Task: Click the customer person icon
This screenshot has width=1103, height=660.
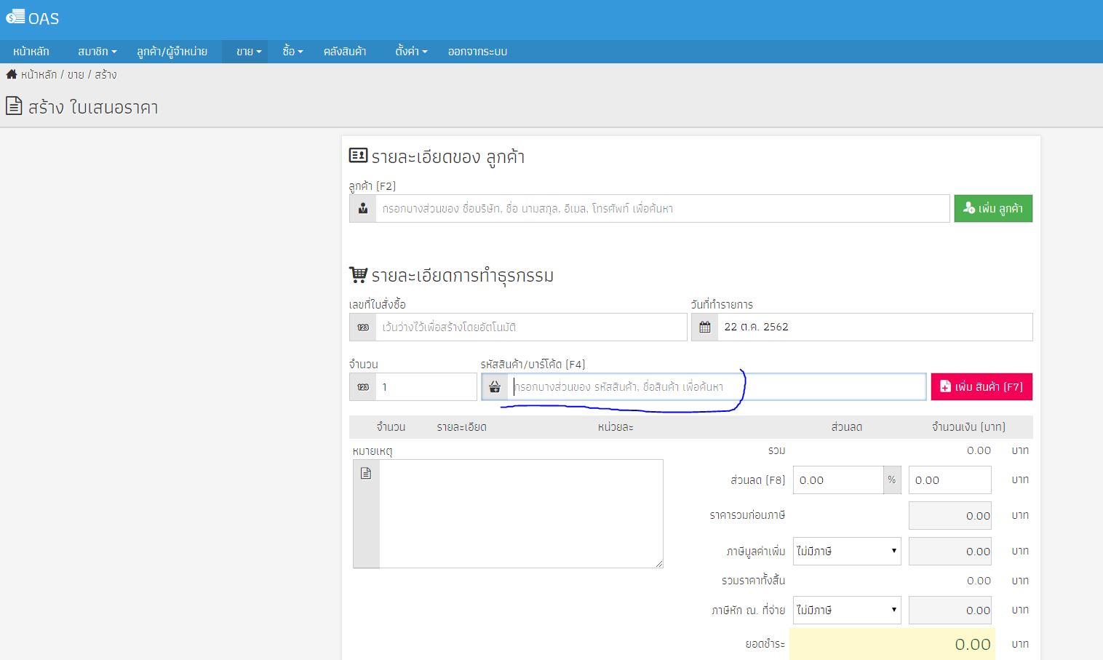Action: click(x=363, y=209)
